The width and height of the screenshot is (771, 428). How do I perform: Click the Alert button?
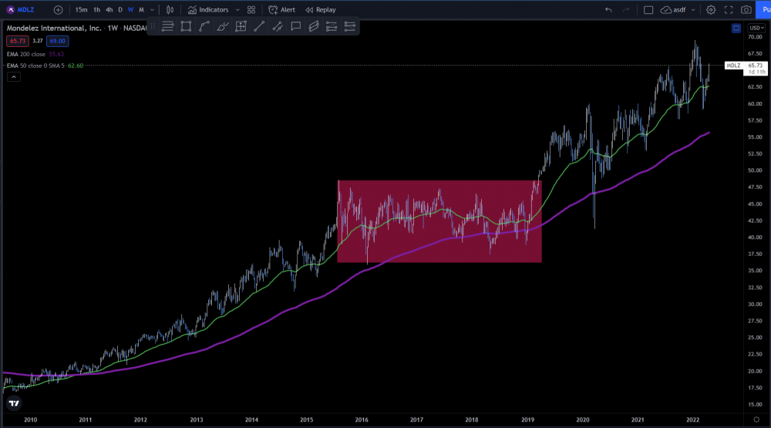pyautogui.click(x=282, y=10)
